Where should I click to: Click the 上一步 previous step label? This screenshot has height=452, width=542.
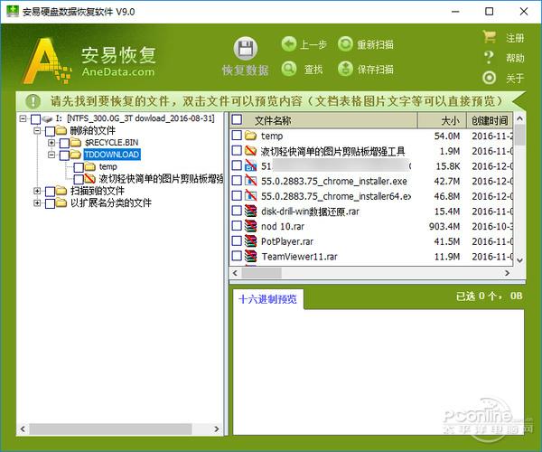[x=313, y=44]
